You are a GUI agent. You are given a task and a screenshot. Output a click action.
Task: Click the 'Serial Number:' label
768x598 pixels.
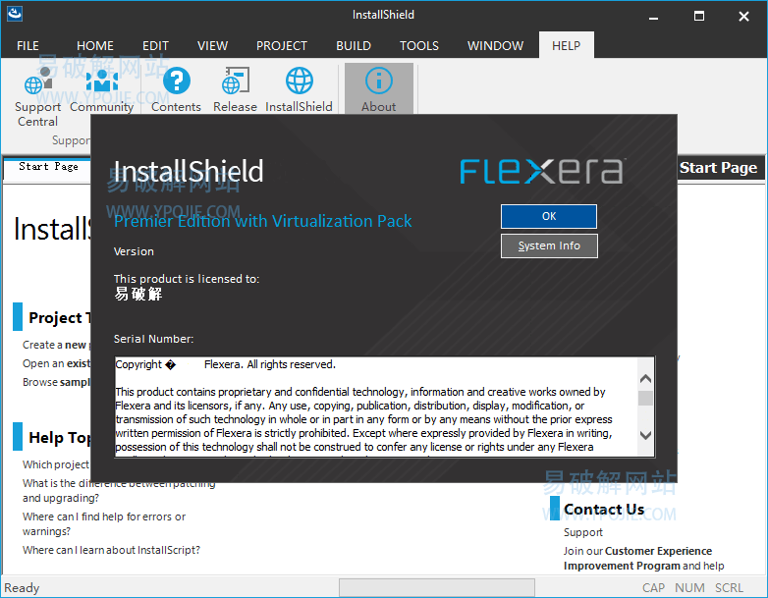pos(153,339)
